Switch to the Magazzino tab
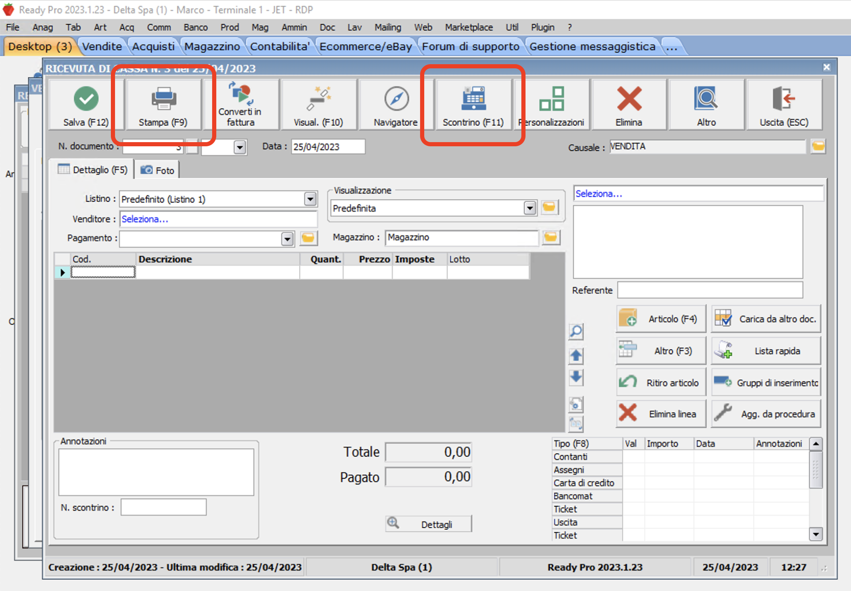Screen dimensions: 851x591 [212, 46]
